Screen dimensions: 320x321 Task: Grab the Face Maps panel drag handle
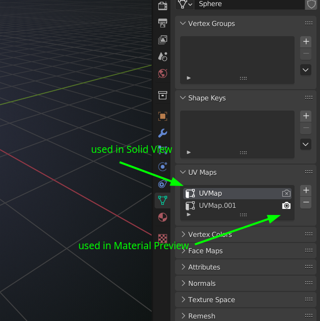coord(309,250)
